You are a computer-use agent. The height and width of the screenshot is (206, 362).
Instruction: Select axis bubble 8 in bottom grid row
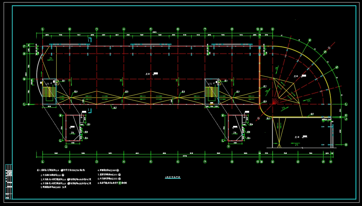point(232,162)
